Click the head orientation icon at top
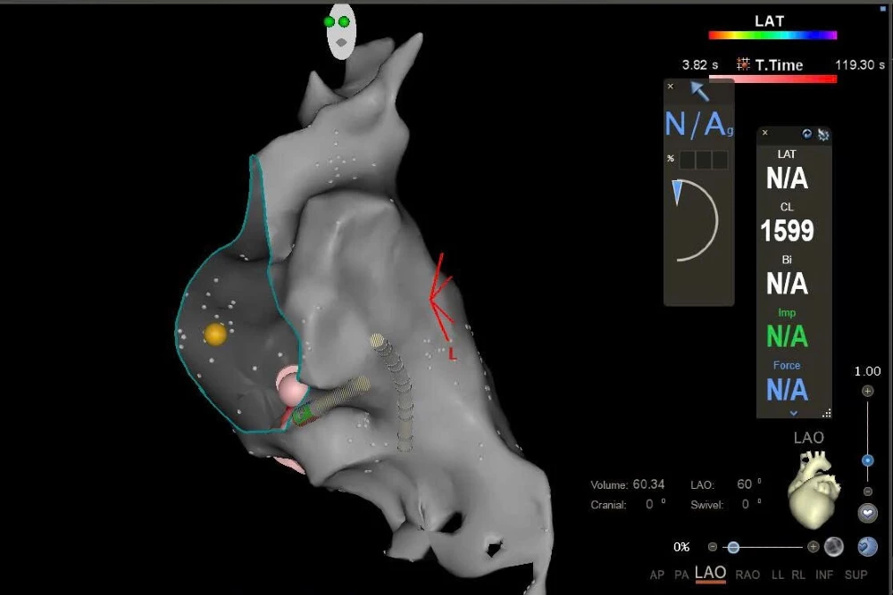This screenshot has width=893, height=595. tap(341, 31)
